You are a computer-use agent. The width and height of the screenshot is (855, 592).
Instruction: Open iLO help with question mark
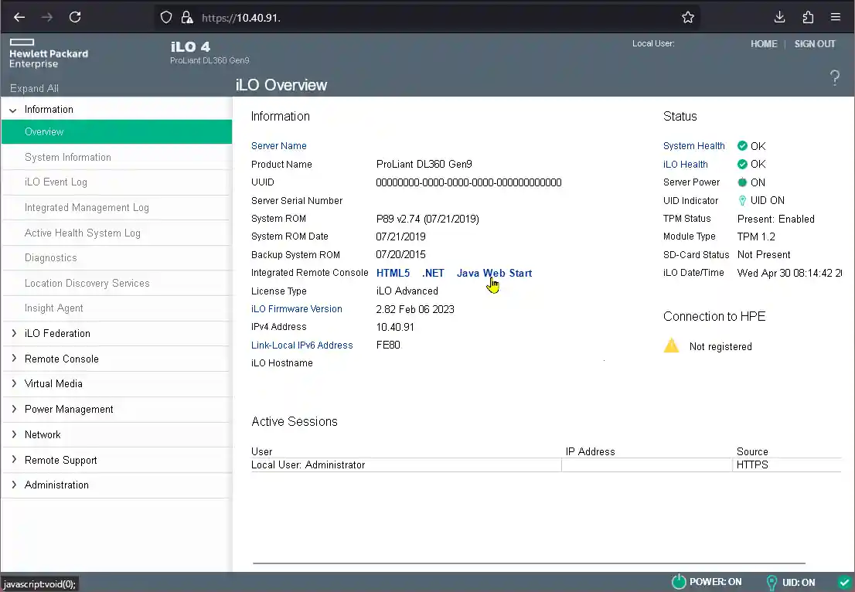click(835, 78)
